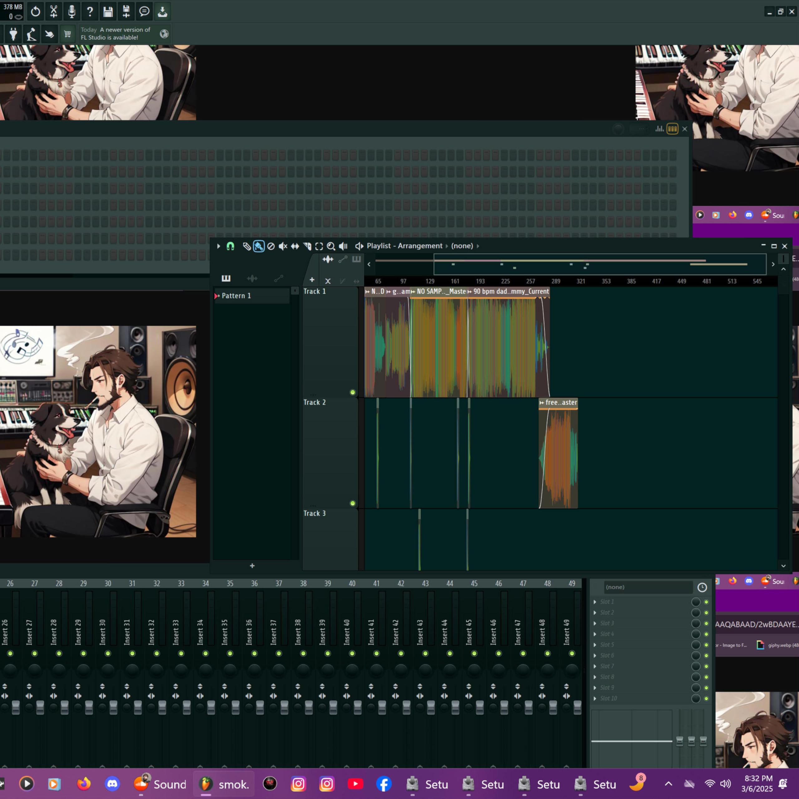
Task: Select Pattern 1 in the pattern picker
Action: (x=237, y=296)
